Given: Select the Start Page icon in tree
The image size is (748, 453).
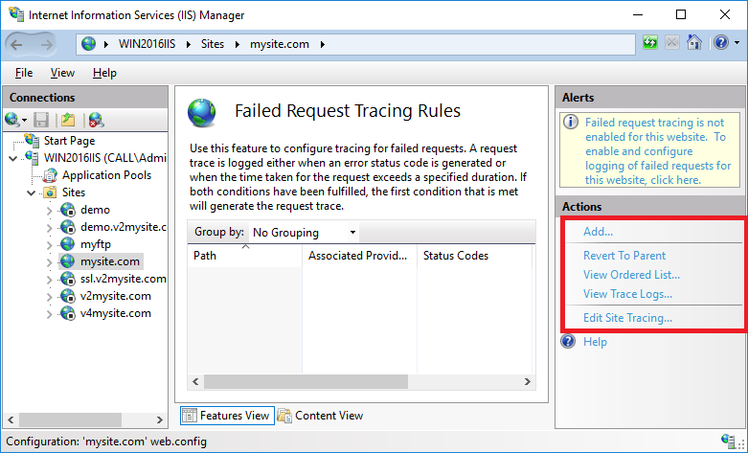Looking at the screenshot, I should click(x=32, y=140).
